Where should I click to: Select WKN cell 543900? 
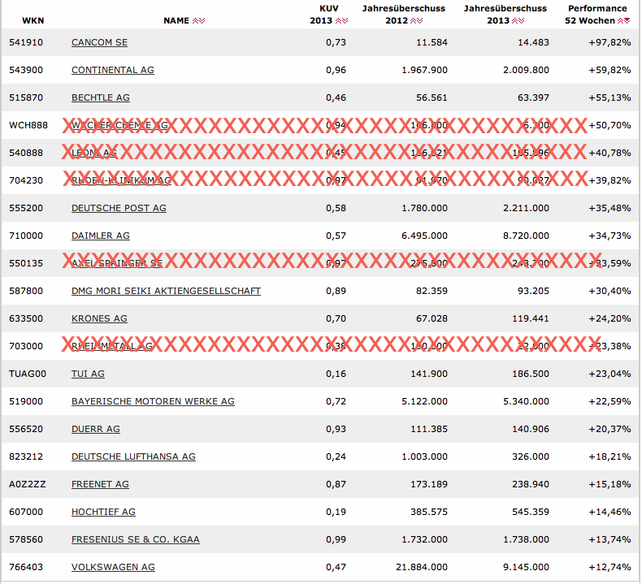(x=26, y=70)
